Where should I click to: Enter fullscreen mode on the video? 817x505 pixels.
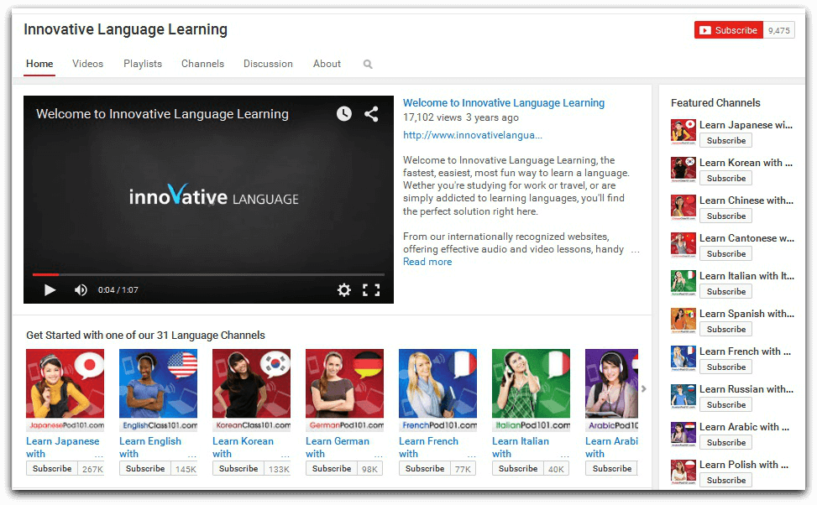pos(371,290)
